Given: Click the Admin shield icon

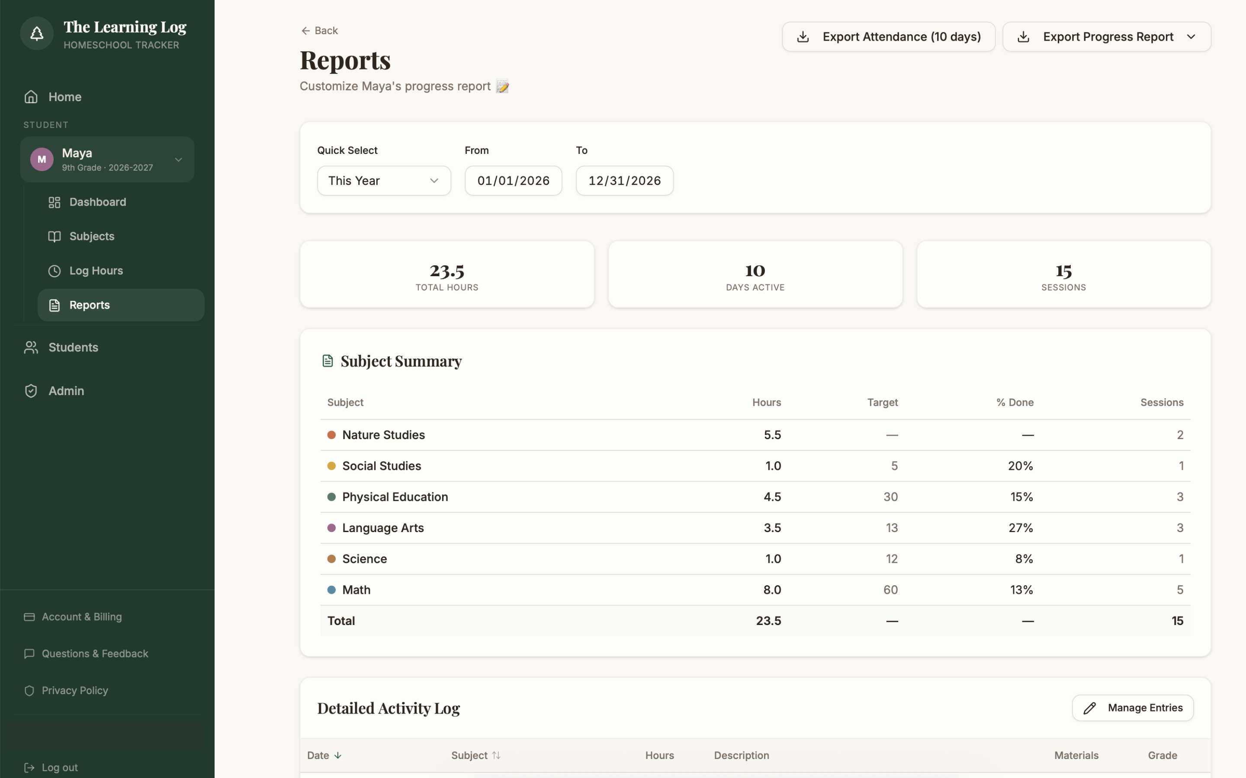Looking at the screenshot, I should pyautogui.click(x=31, y=391).
